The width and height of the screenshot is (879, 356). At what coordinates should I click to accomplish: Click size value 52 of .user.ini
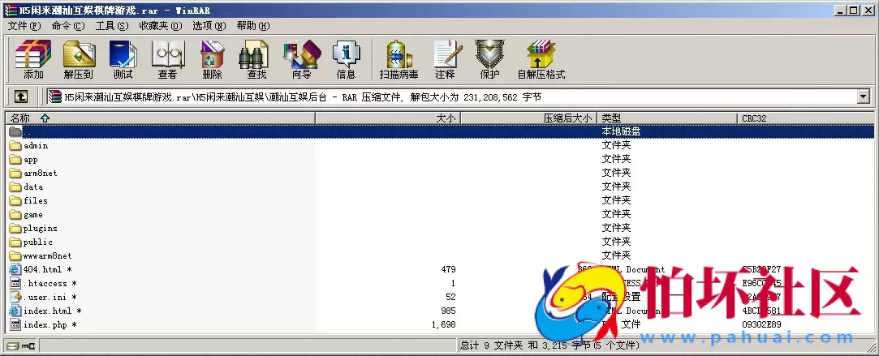450,298
